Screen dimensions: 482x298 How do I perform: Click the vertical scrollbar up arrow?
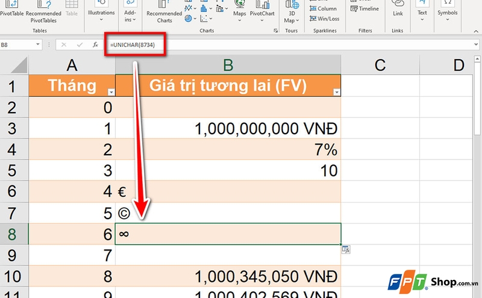(x=477, y=58)
